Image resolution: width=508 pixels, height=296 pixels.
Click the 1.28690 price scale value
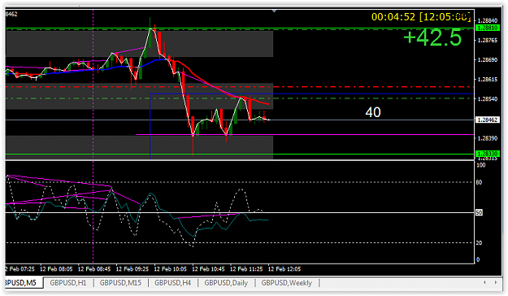(x=488, y=60)
